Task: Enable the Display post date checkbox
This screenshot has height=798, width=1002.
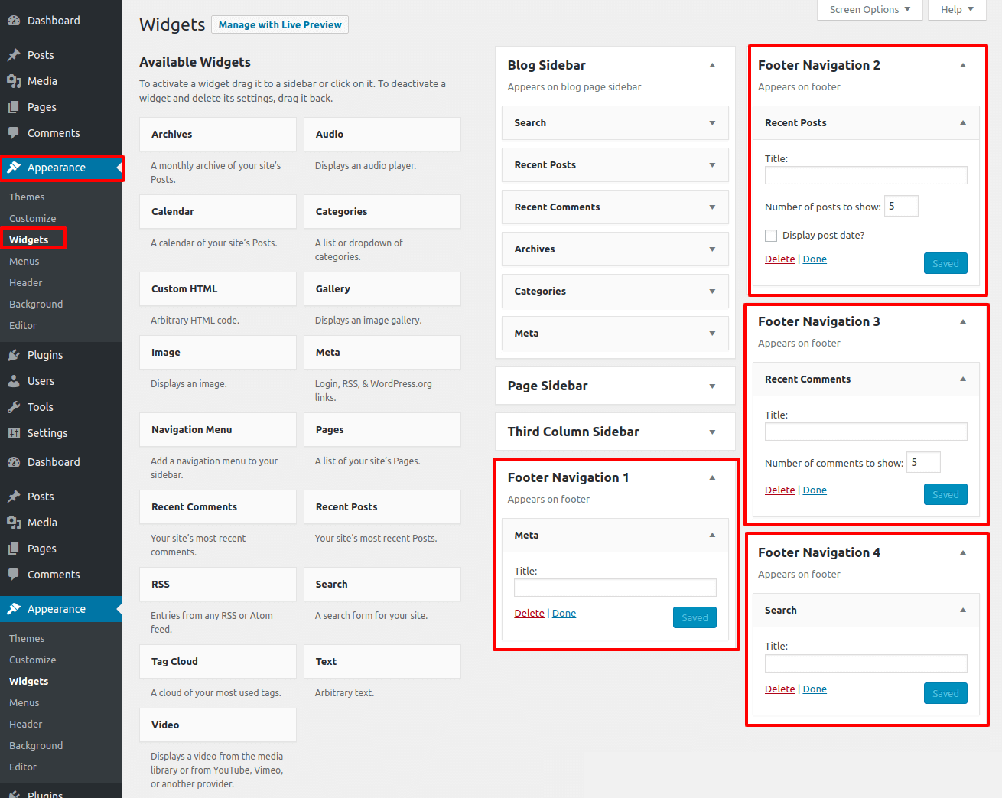Action: (771, 236)
